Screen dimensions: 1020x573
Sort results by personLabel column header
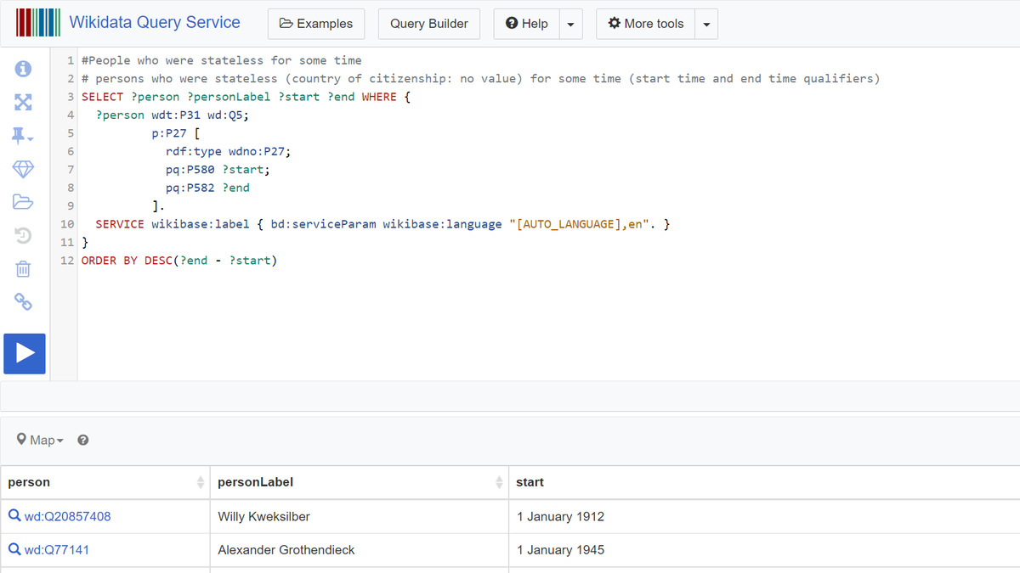(x=360, y=482)
